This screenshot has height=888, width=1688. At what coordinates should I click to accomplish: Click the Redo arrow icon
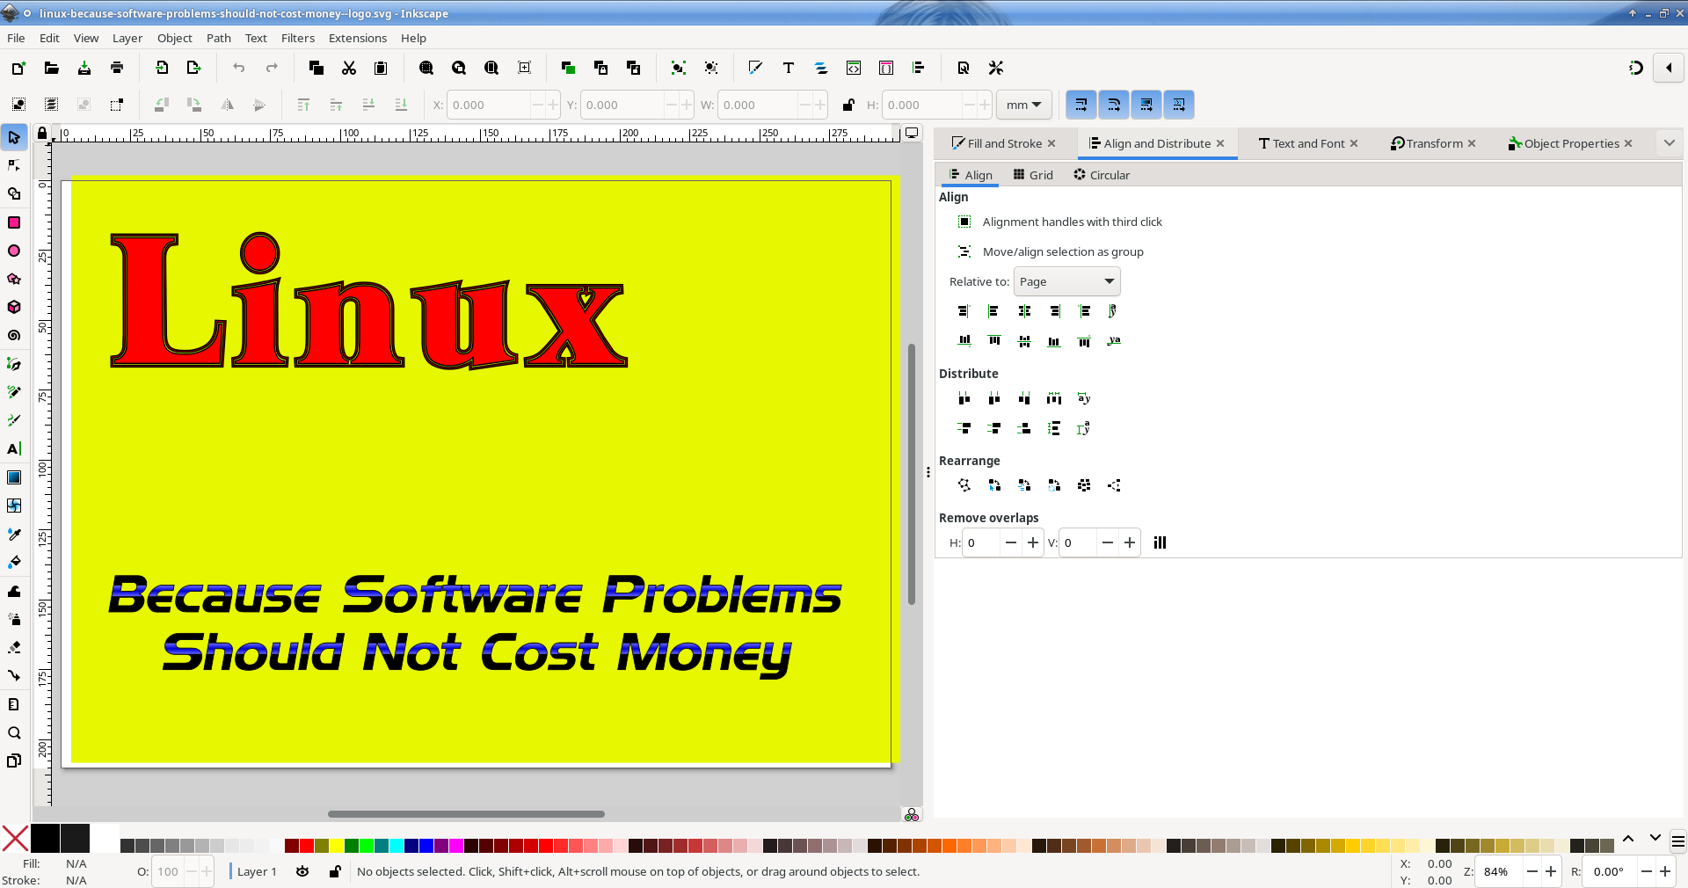click(x=272, y=68)
